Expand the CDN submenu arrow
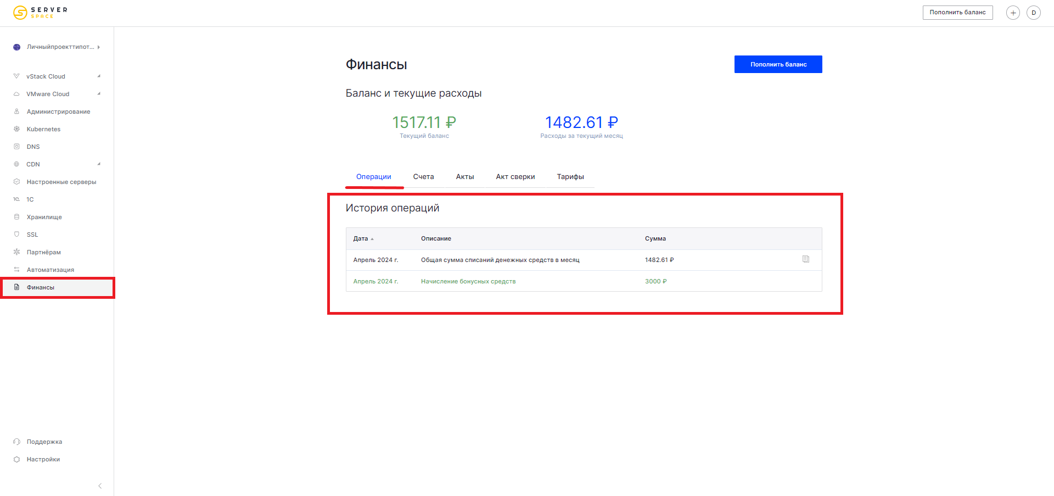Viewport: 1054px width, 496px height. [x=99, y=164]
